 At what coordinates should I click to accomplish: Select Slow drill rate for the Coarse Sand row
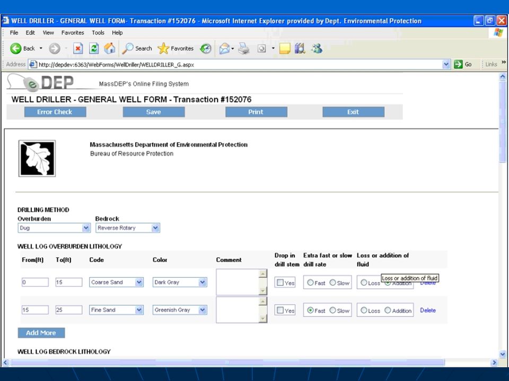click(333, 283)
